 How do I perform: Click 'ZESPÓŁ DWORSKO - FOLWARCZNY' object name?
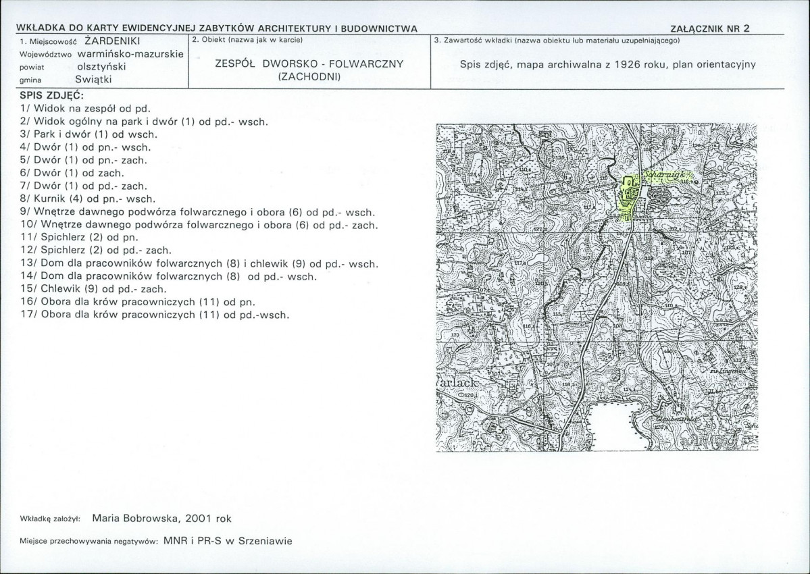(309, 64)
